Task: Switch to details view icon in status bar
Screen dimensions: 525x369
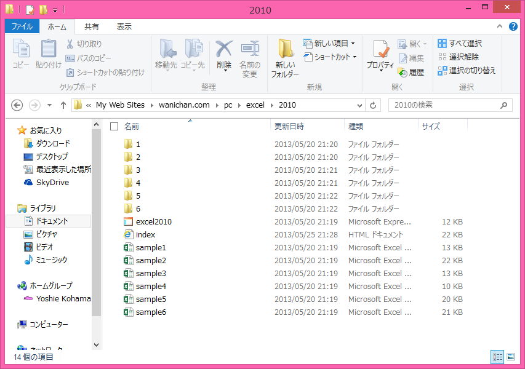Action: 497,357
